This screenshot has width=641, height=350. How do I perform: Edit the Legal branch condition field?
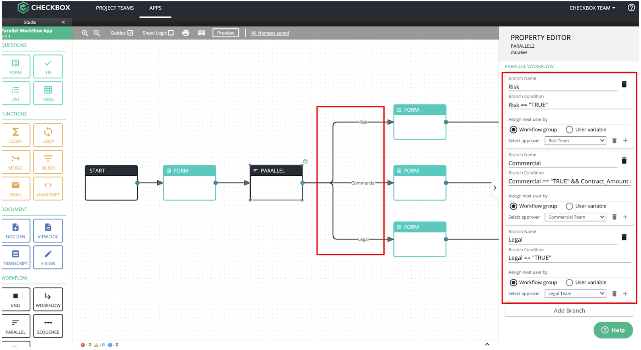(x=569, y=258)
